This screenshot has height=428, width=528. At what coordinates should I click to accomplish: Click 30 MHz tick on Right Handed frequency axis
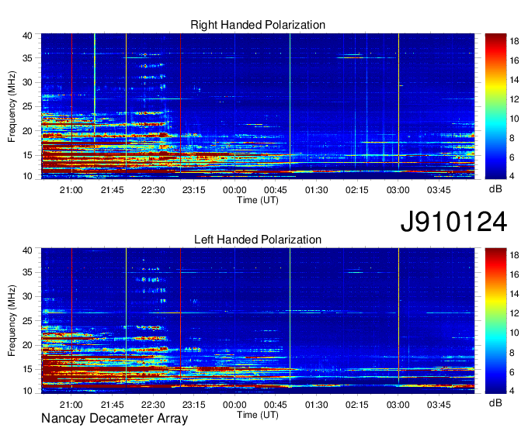pos(27,83)
